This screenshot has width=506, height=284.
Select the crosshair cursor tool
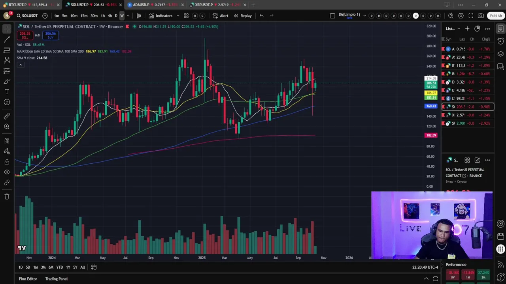[x=7, y=29]
